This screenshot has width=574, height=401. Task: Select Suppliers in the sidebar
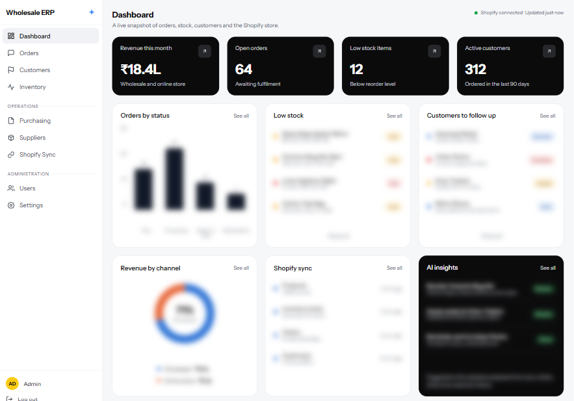[51, 137]
